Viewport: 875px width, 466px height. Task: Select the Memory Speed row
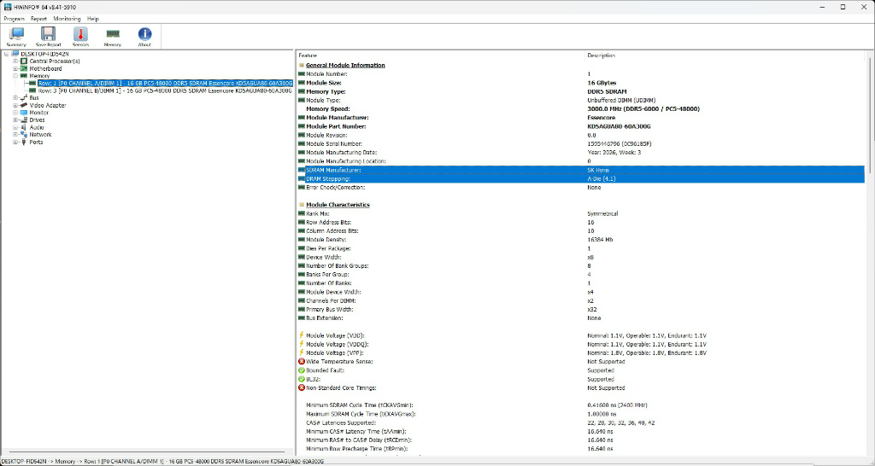click(x=580, y=108)
